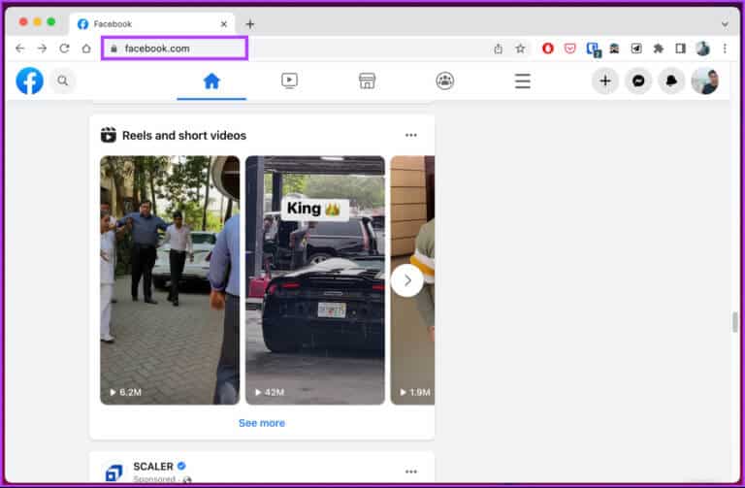
Task: Click the Create plus button
Action: [605, 81]
